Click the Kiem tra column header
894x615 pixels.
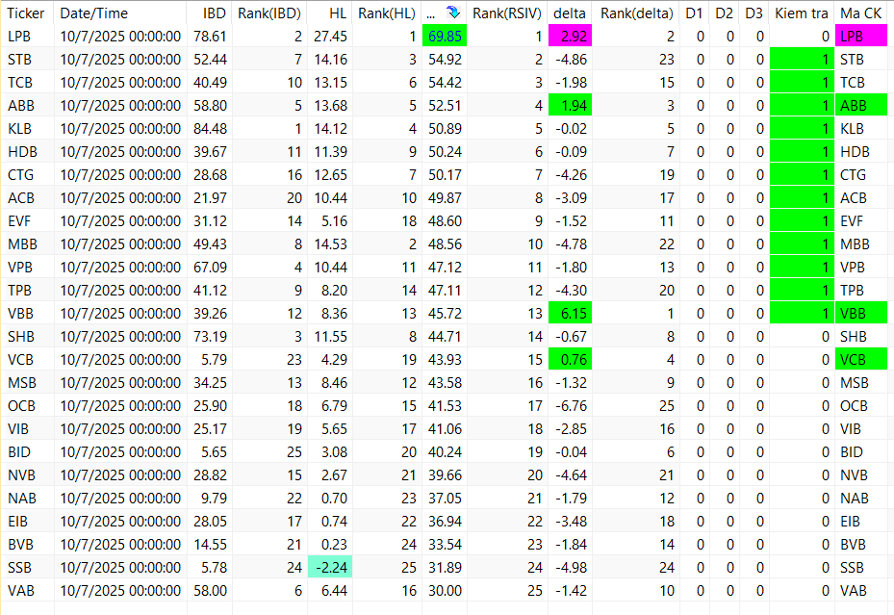coord(802,13)
